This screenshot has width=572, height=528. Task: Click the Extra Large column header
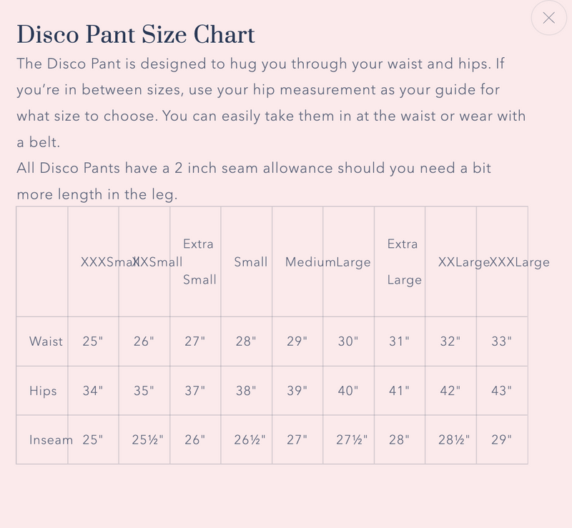coord(404,262)
